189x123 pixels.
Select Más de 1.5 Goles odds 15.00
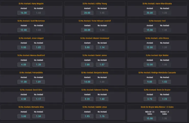pyautogui.click(x=150, y=118)
